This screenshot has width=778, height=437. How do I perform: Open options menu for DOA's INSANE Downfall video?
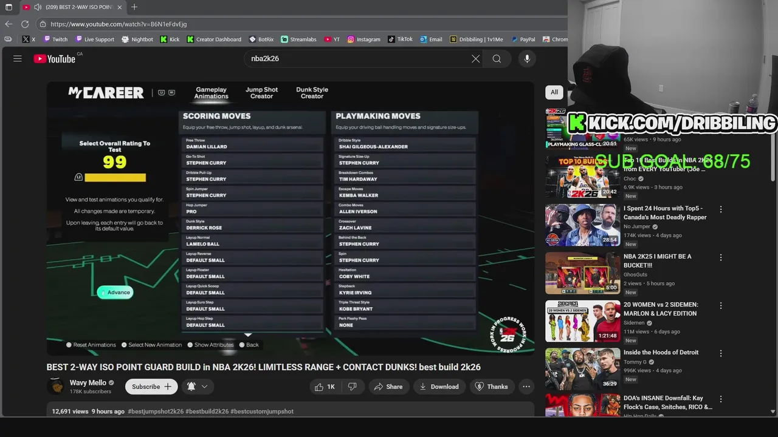coord(721,400)
